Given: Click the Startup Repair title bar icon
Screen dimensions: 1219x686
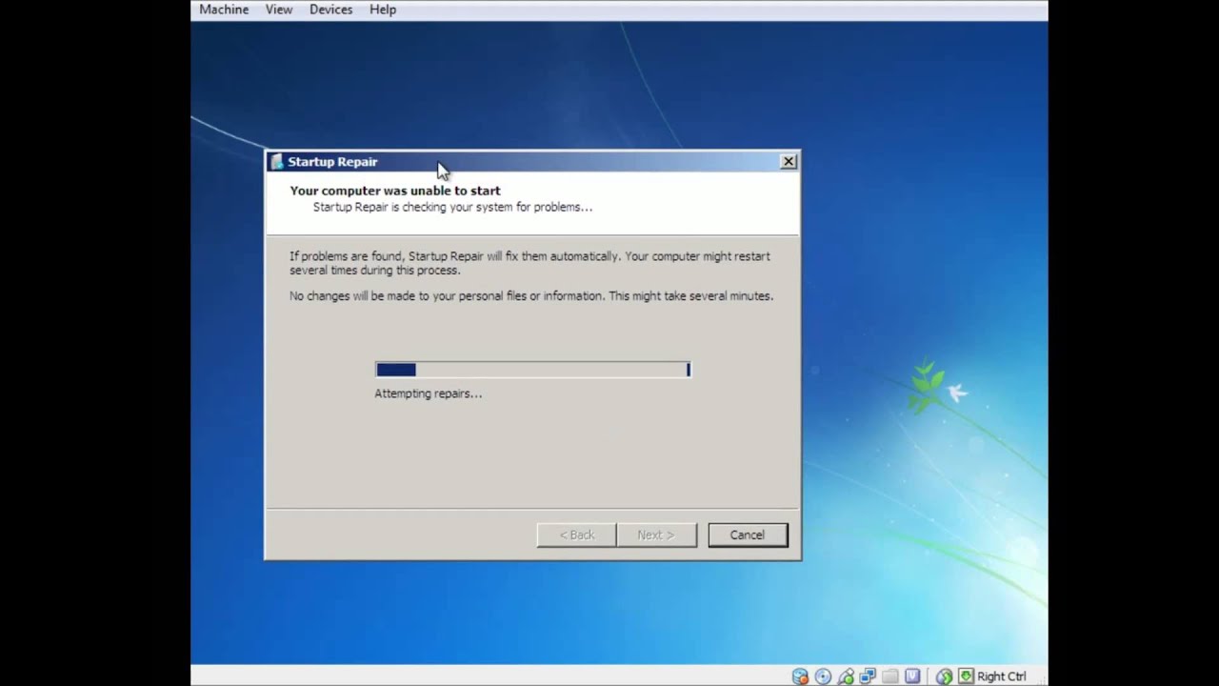Looking at the screenshot, I should tap(276, 162).
